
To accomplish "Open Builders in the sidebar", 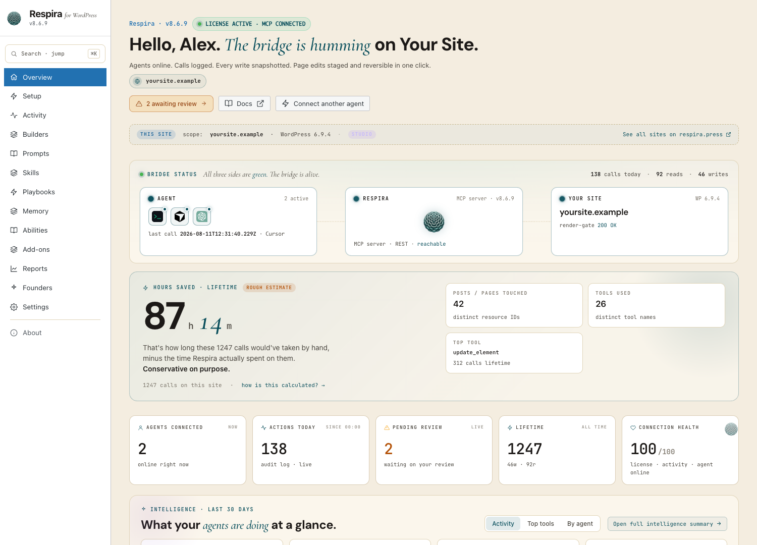I will point(55,135).
